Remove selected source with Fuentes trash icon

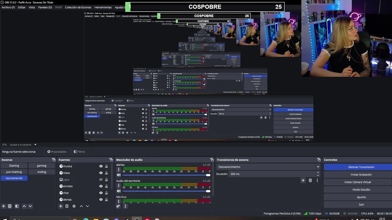[x=67, y=206]
